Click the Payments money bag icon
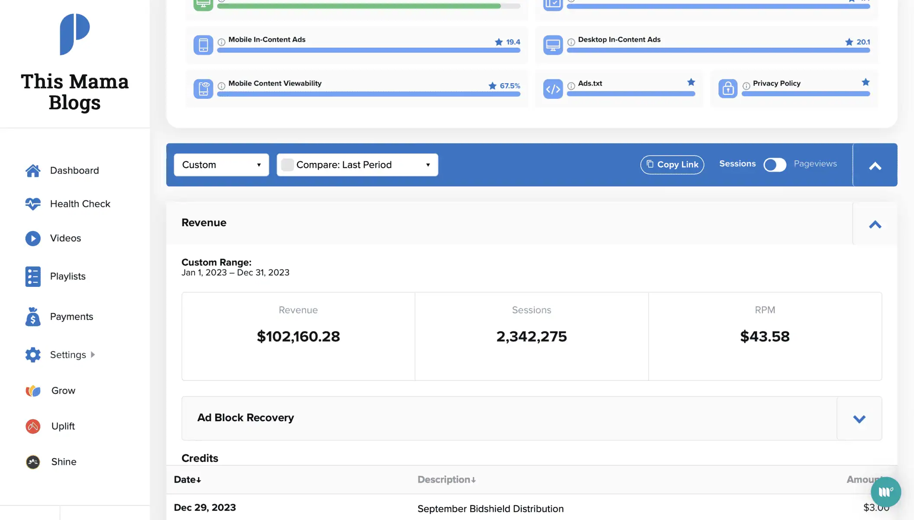Screen dimensions: 914x520 tap(33, 317)
